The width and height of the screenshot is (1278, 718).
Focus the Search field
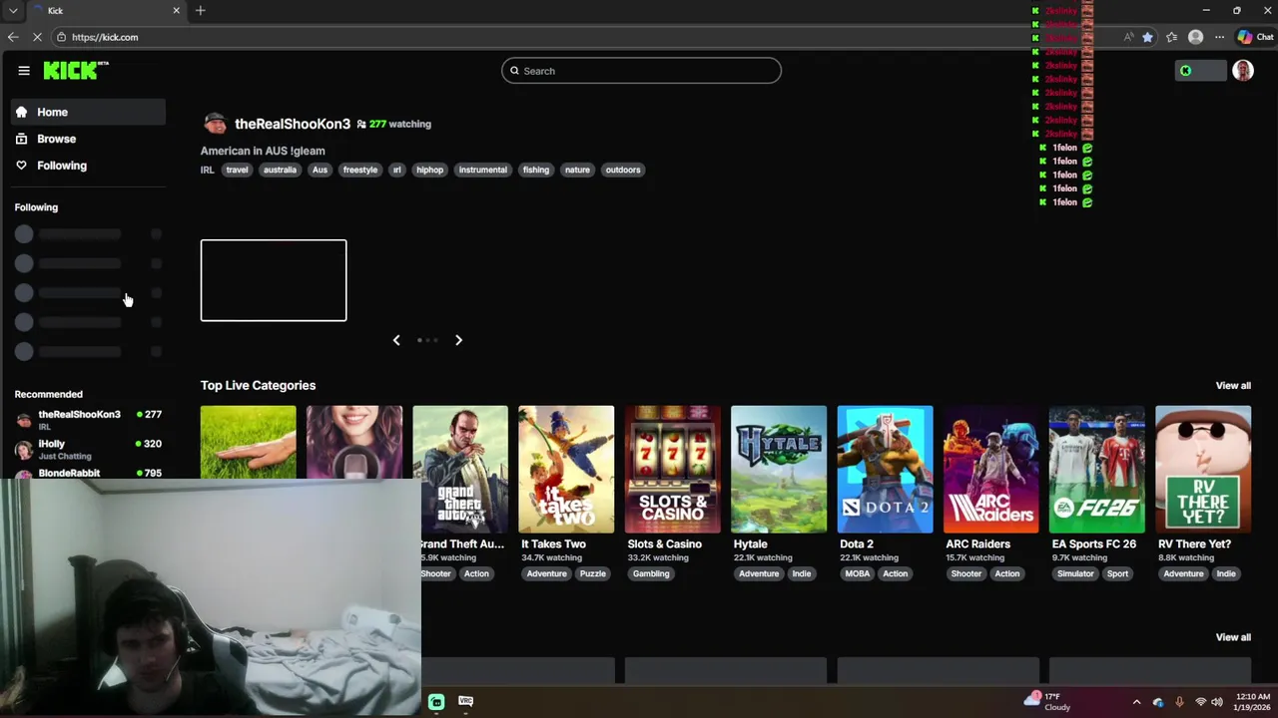tap(641, 71)
